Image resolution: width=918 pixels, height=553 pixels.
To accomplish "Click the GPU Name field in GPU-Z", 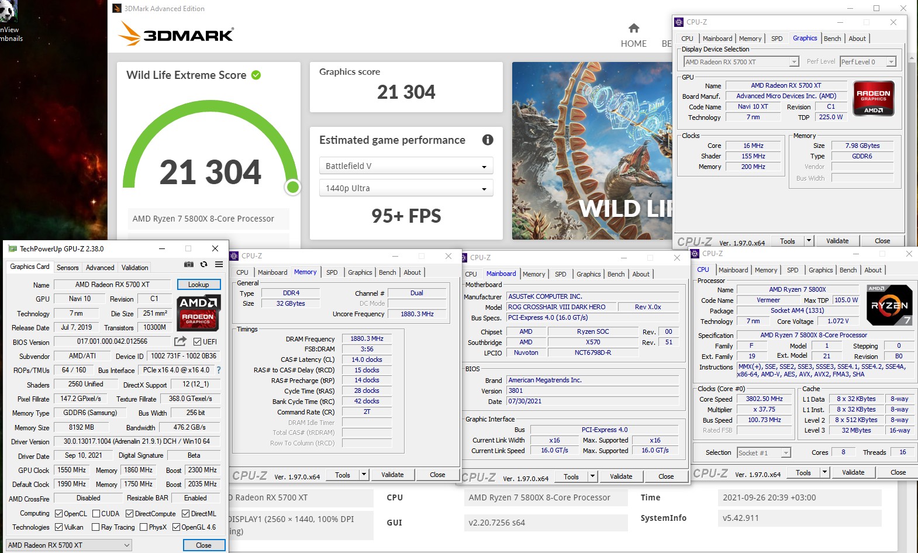I will click(x=112, y=285).
